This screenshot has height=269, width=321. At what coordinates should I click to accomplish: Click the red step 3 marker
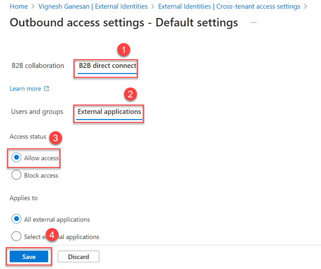58,137
